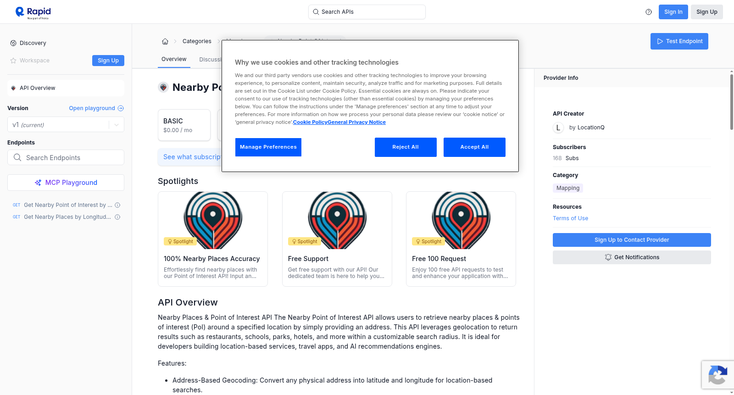The width and height of the screenshot is (734, 395).
Task: Open the Cookie Policy link
Action: pyautogui.click(x=310, y=122)
